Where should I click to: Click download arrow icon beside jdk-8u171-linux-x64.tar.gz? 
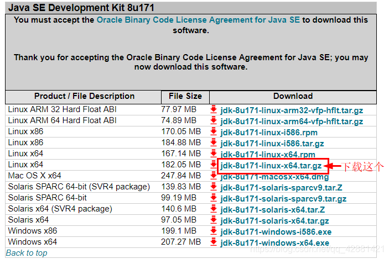pos(214,165)
